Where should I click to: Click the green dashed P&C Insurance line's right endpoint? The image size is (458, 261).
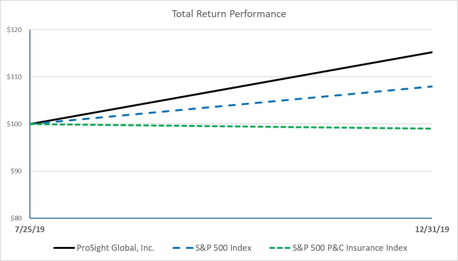point(431,129)
